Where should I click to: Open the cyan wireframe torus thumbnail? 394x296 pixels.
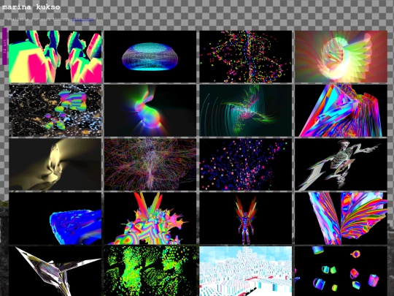[150, 56]
